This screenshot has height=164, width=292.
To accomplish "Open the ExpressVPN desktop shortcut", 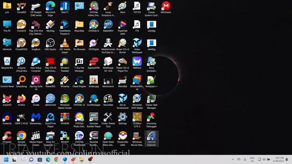I will click(94, 63).
